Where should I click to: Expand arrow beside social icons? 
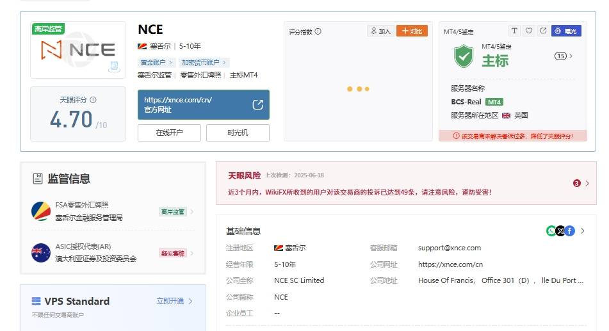pos(583,230)
